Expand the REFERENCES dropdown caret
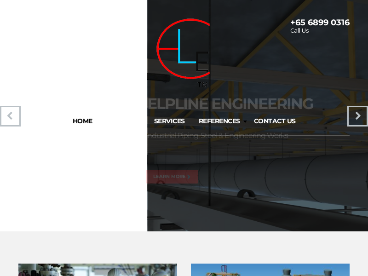The height and width of the screenshot is (276, 368). click(x=245, y=122)
